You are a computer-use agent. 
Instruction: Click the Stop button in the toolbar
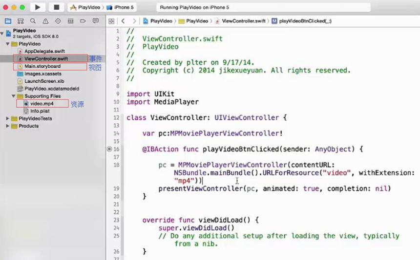pyautogui.click(x=57, y=7)
